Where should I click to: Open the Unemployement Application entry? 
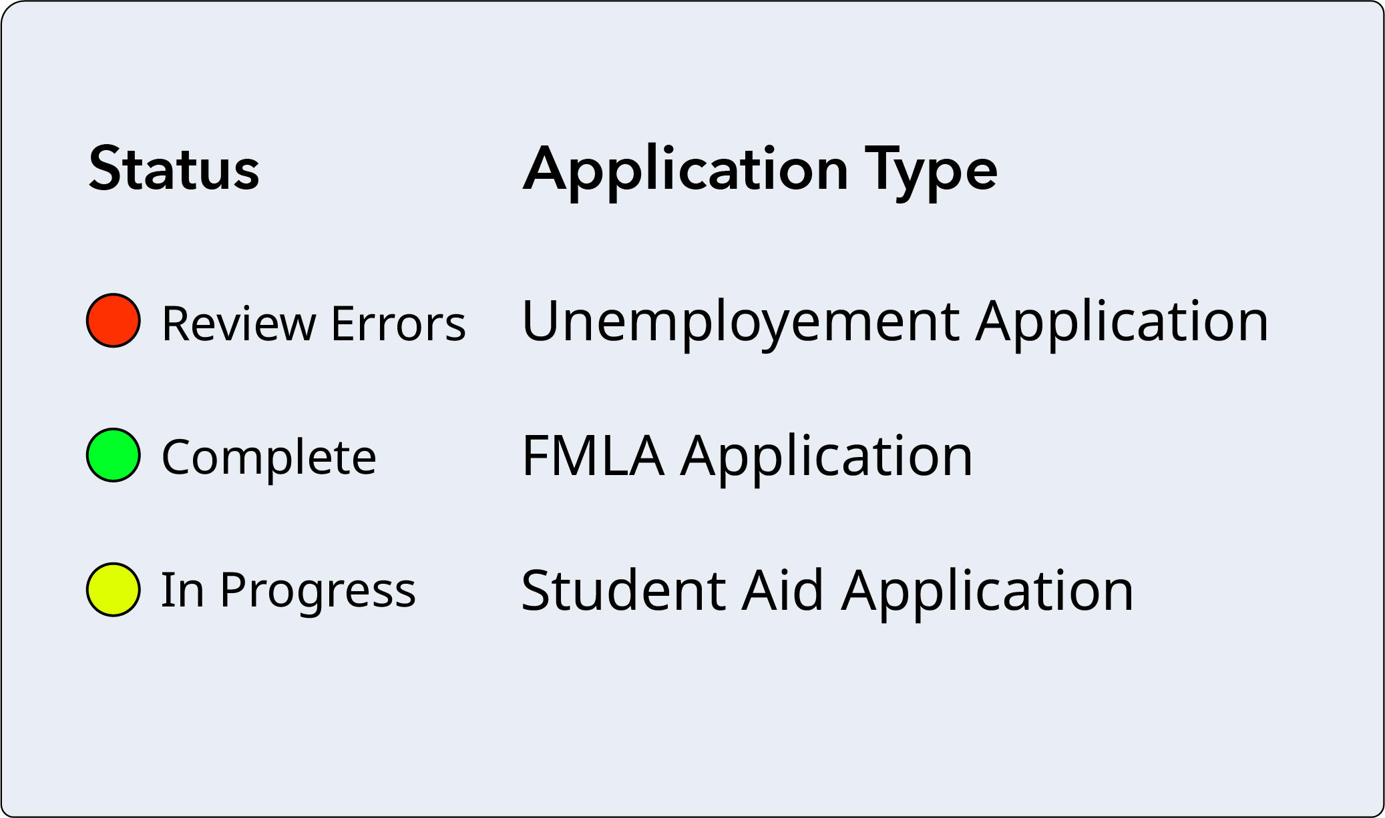[x=894, y=322]
